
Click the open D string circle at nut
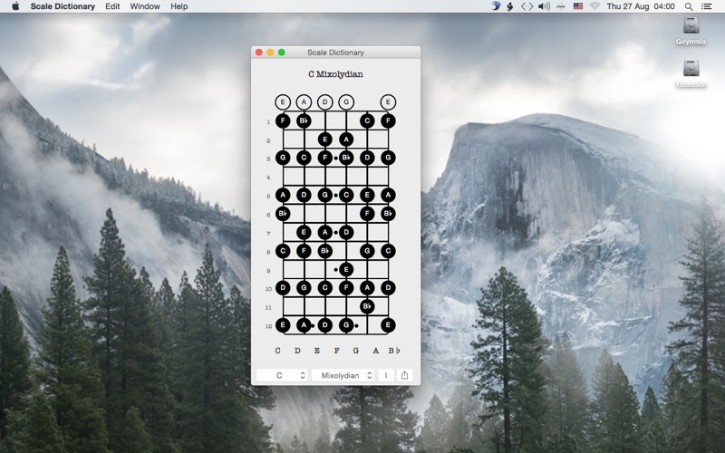[x=324, y=102]
